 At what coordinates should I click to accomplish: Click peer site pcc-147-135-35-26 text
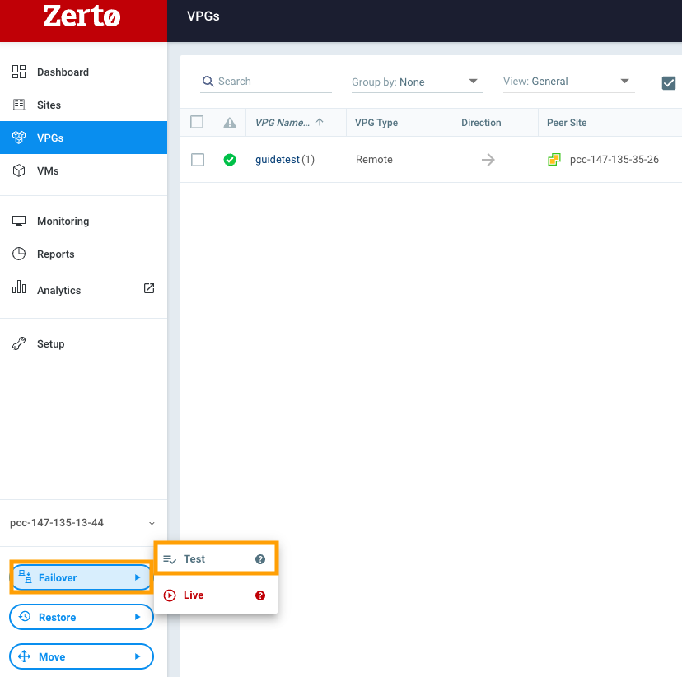[614, 160]
